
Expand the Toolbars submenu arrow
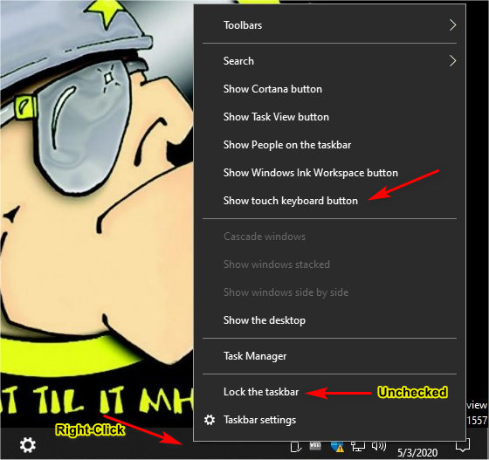point(453,25)
